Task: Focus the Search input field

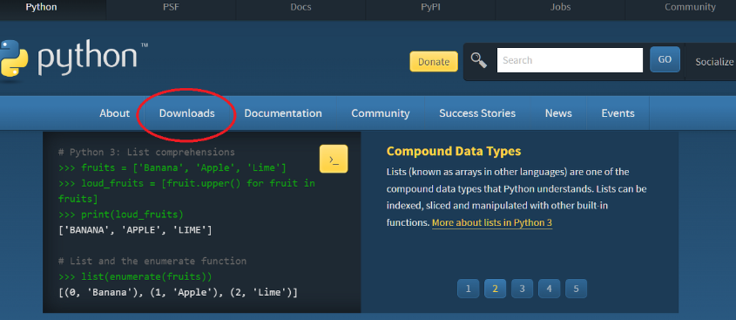Action: coord(570,60)
